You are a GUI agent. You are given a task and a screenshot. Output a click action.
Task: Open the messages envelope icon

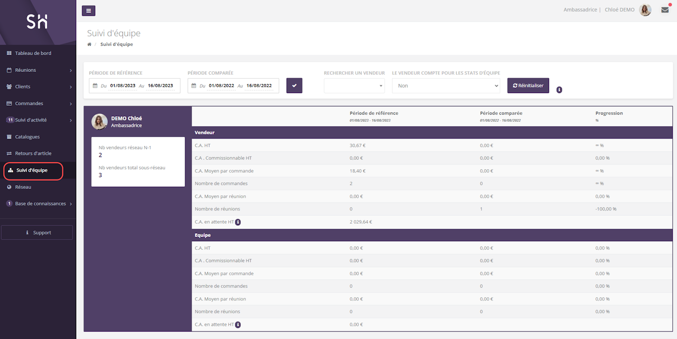665,10
